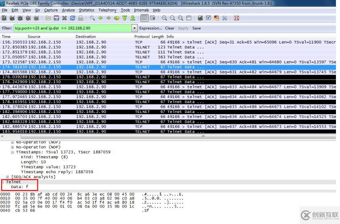Open the View menu
This screenshot has width=340, height=224.
tap(27, 10)
